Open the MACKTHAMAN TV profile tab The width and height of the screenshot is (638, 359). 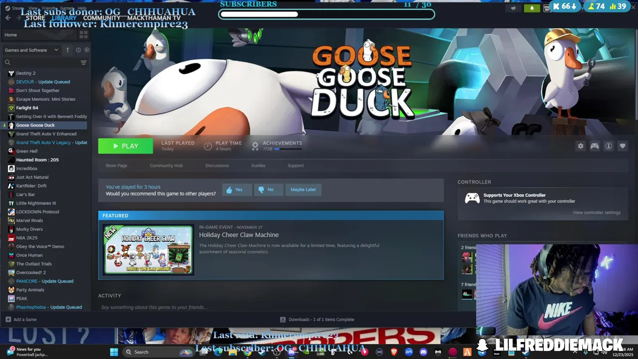(154, 18)
